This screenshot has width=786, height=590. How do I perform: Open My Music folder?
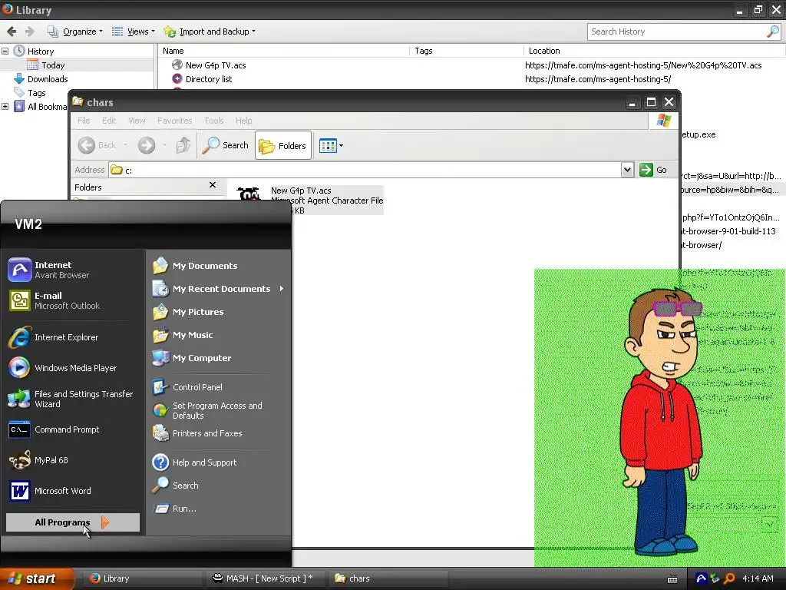click(183, 335)
